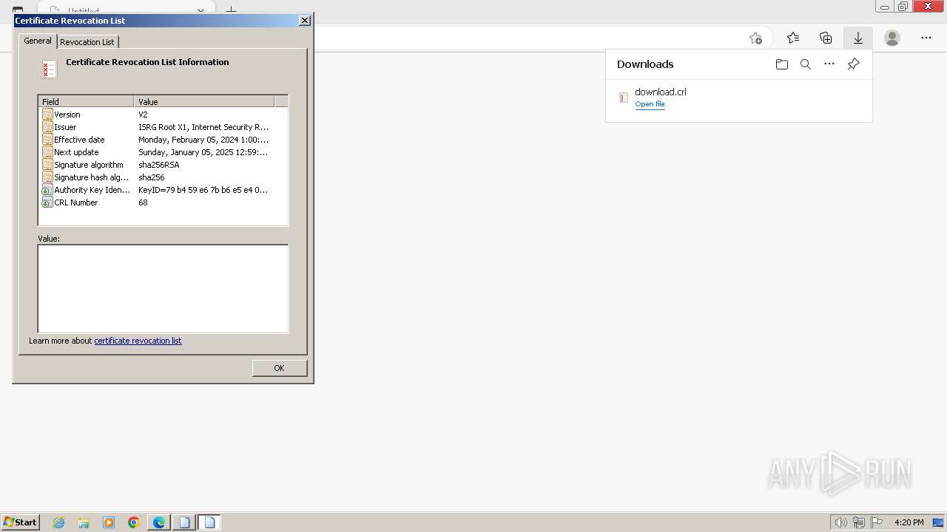This screenshot has width=947, height=532.
Task: Switch to Edge taskbar button
Action: pyautogui.click(x=159, y=522)
